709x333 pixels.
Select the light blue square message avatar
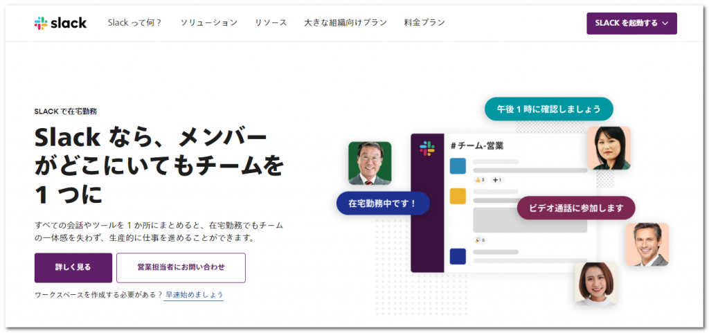click(x=458, y=166)
